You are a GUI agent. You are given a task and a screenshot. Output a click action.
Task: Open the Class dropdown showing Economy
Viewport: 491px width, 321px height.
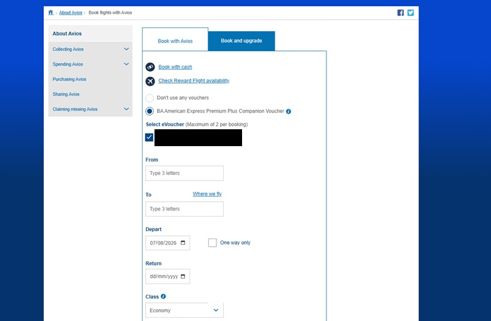click(185, 310)
